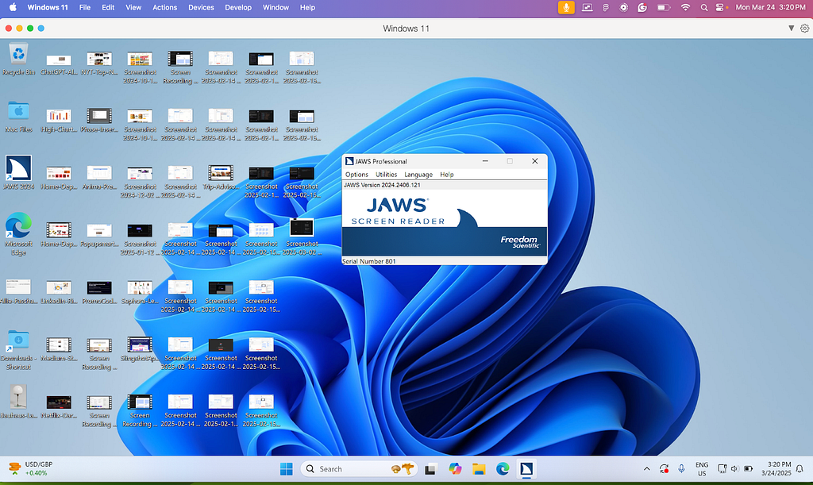Viewport: 813px width, 485px height.
Task: Select the Anima-Pre file thumbnail
Action: [x=99, y=179]
